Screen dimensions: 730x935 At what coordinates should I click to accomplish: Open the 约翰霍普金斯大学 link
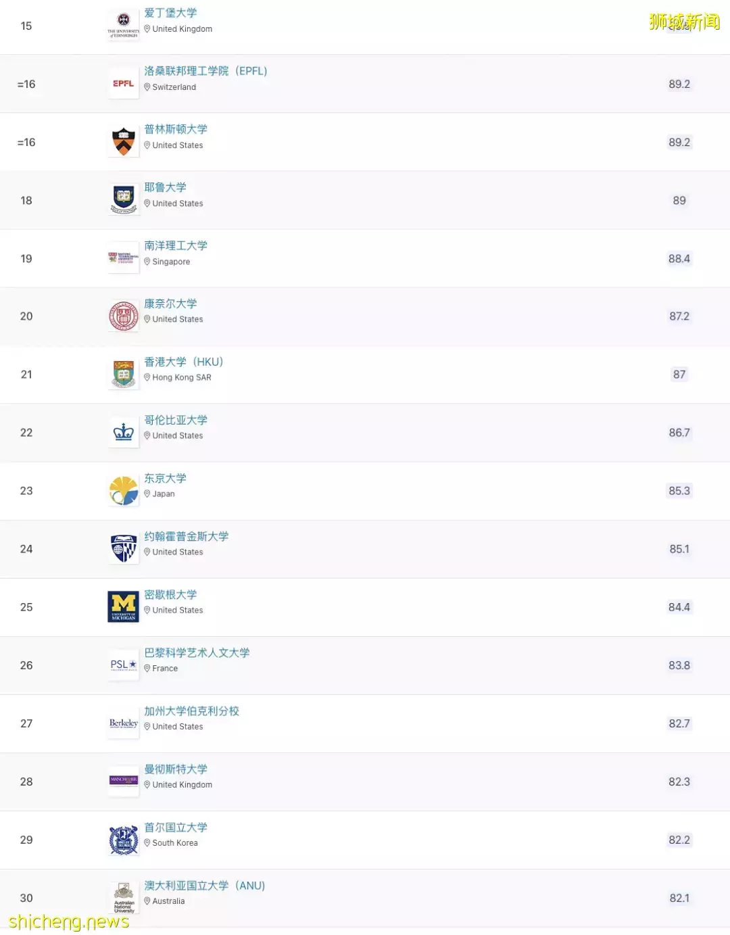[186, 536]
